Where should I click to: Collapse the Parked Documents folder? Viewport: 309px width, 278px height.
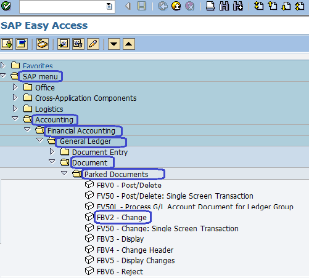[64, 173]
